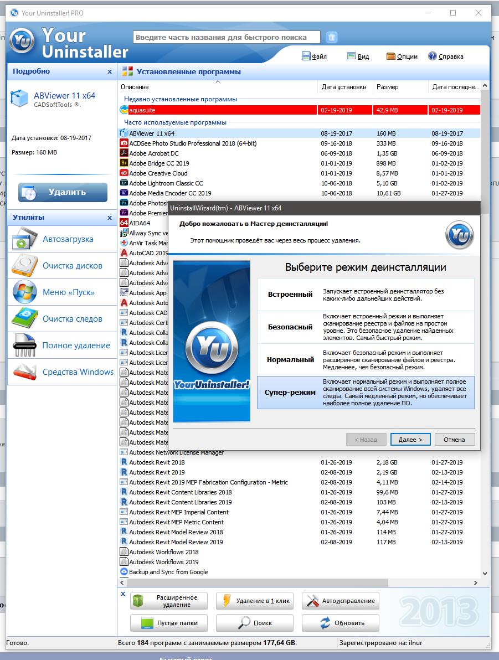
Task: Select Autodesk Revit Content Libraries 2019
Action: coord(300,503)
